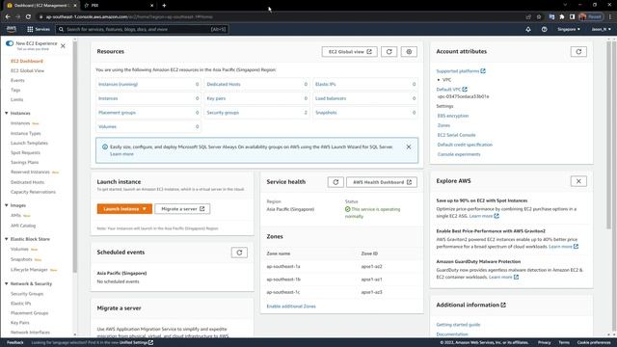Open Cookie preferences in footer

pos(594,343)
